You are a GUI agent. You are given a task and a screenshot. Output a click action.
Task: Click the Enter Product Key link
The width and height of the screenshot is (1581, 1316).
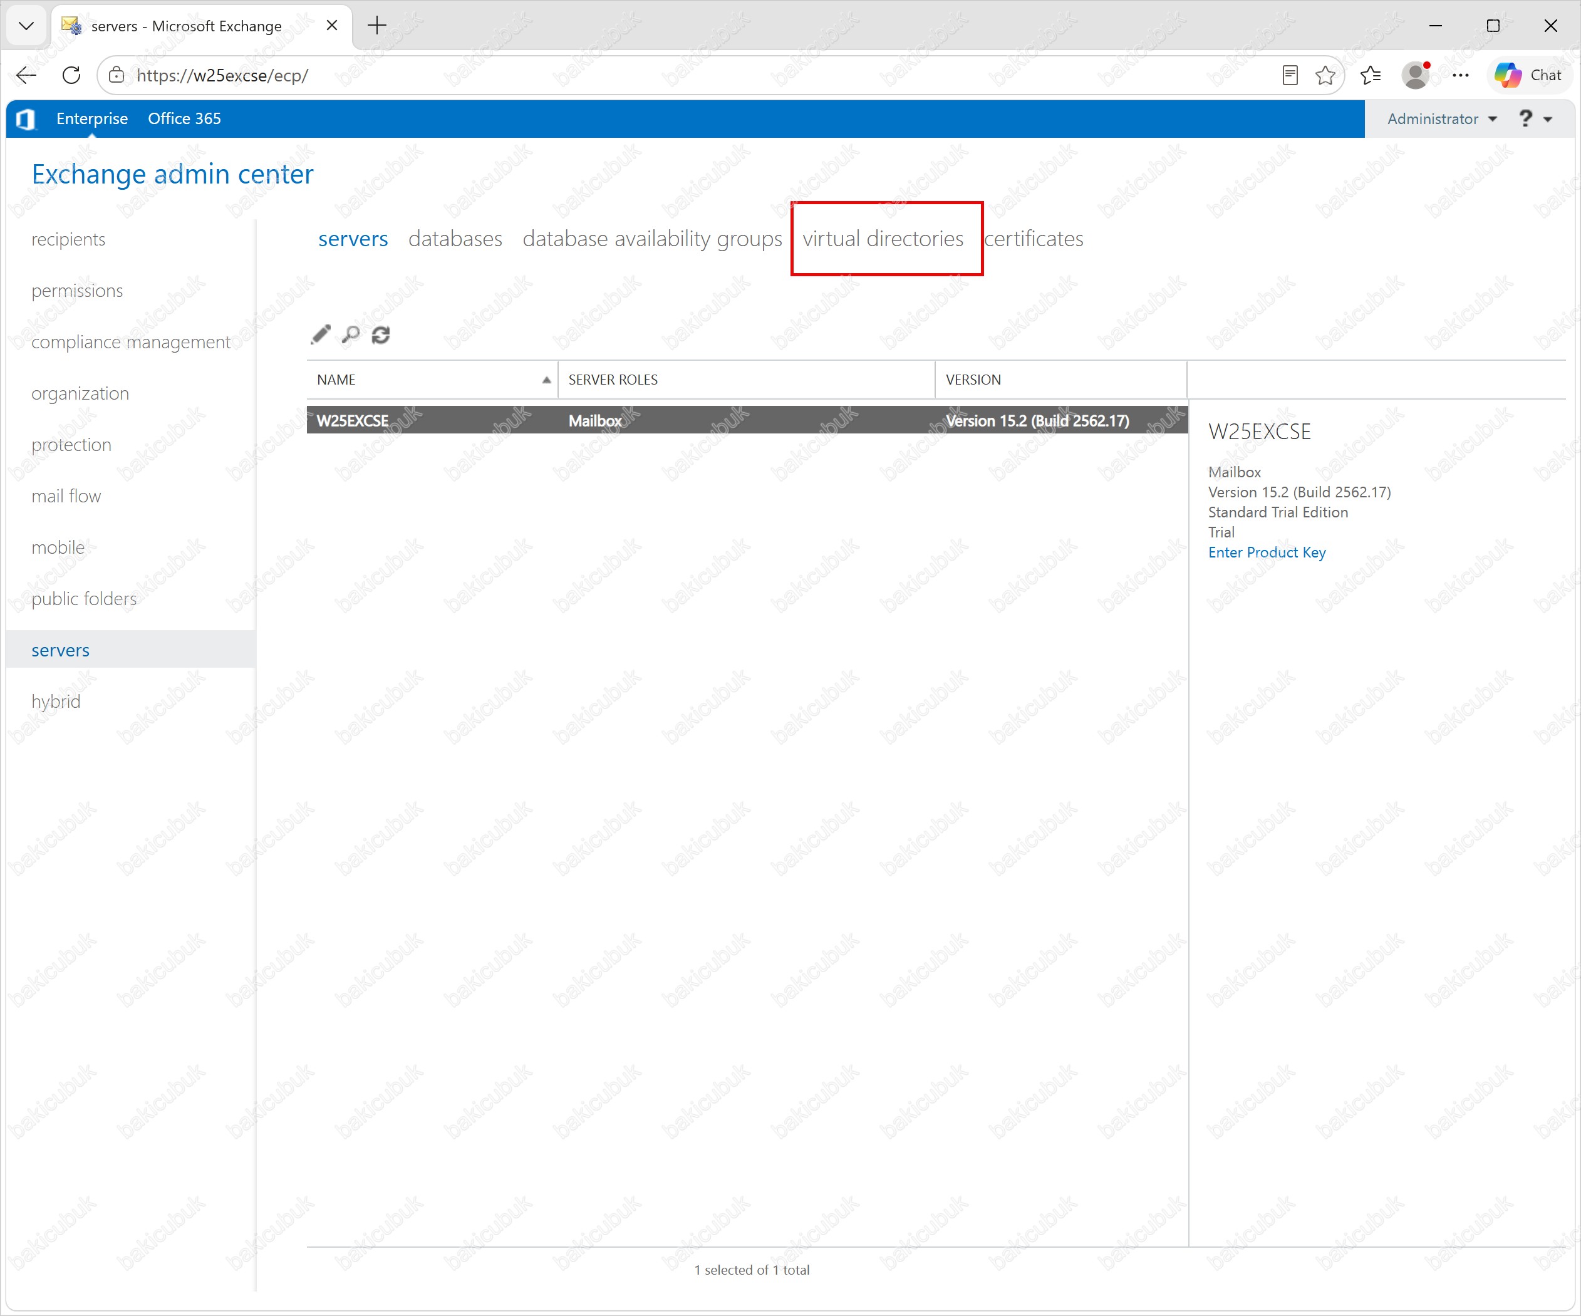pos(1267,552)
